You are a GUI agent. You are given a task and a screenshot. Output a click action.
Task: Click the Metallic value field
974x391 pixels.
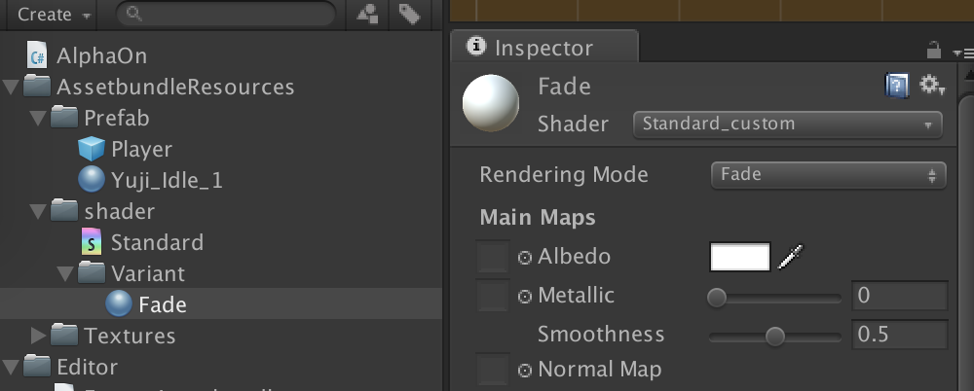pos(899,296)
